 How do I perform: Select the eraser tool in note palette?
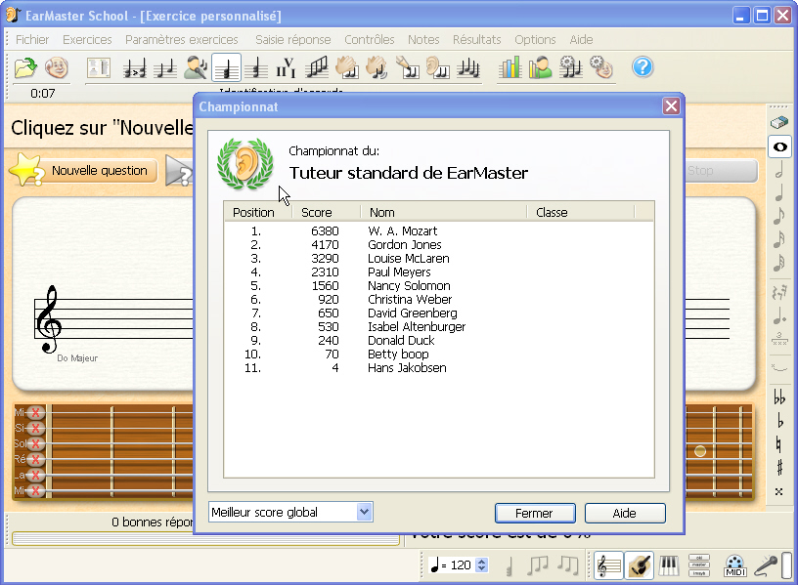click(x=779, y=122)
